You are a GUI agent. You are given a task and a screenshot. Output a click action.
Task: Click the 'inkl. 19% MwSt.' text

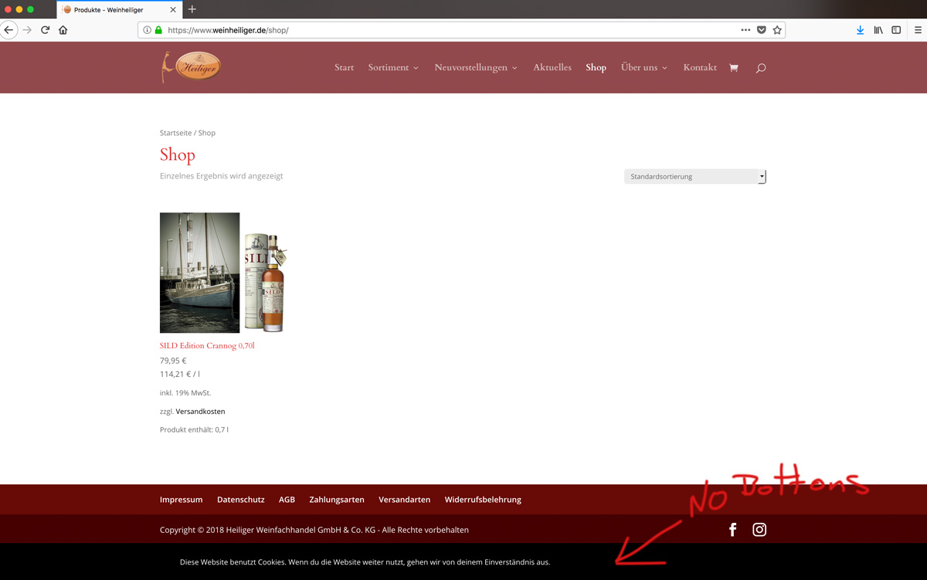pos(185,393)
